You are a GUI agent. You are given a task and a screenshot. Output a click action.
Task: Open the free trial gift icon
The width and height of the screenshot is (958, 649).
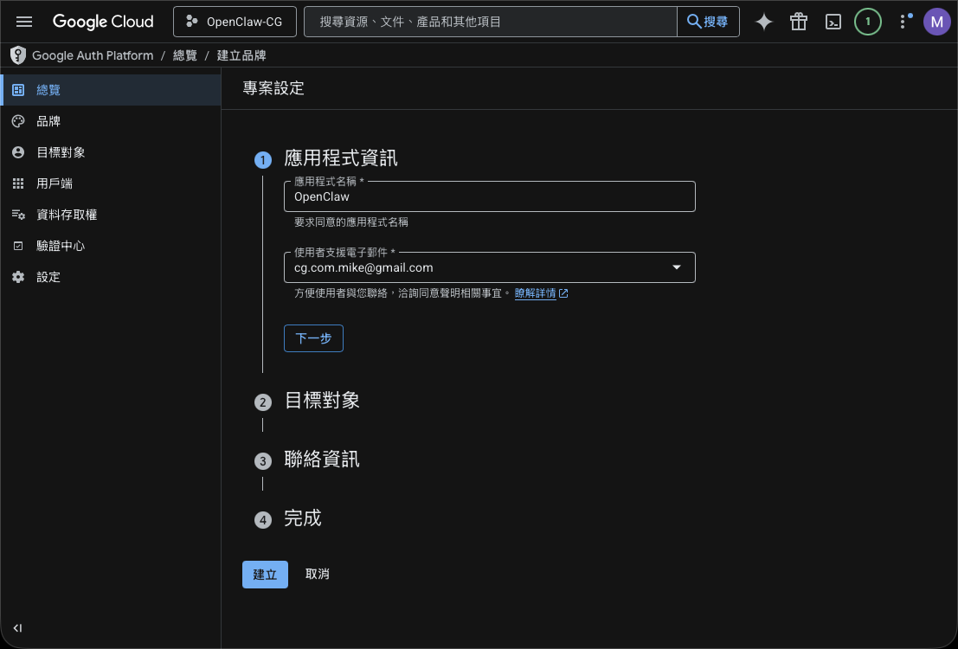click(x=798, y=22)
